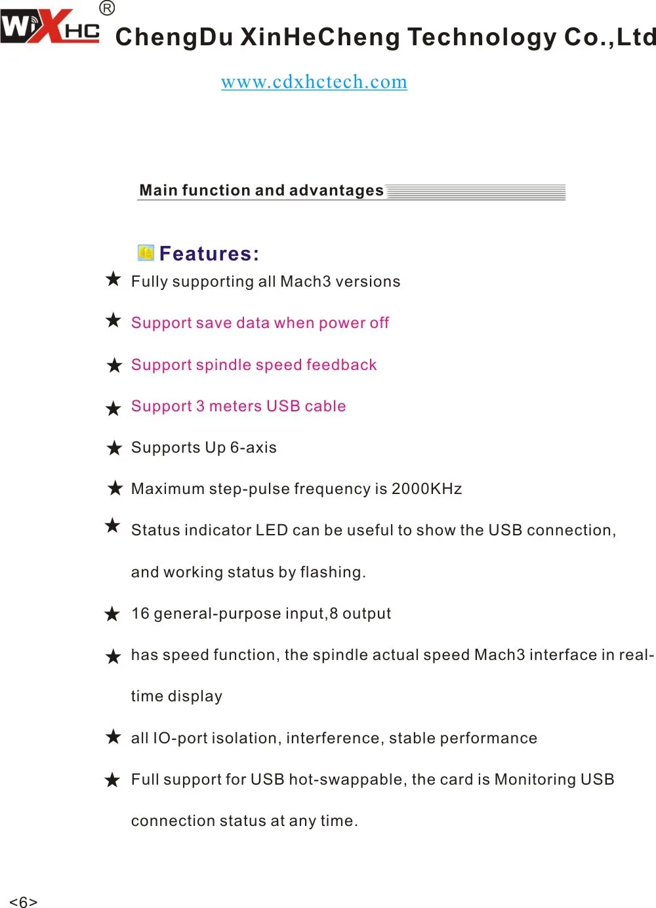Open the www.cdxhctech.com link

click(x=314, y=82)
